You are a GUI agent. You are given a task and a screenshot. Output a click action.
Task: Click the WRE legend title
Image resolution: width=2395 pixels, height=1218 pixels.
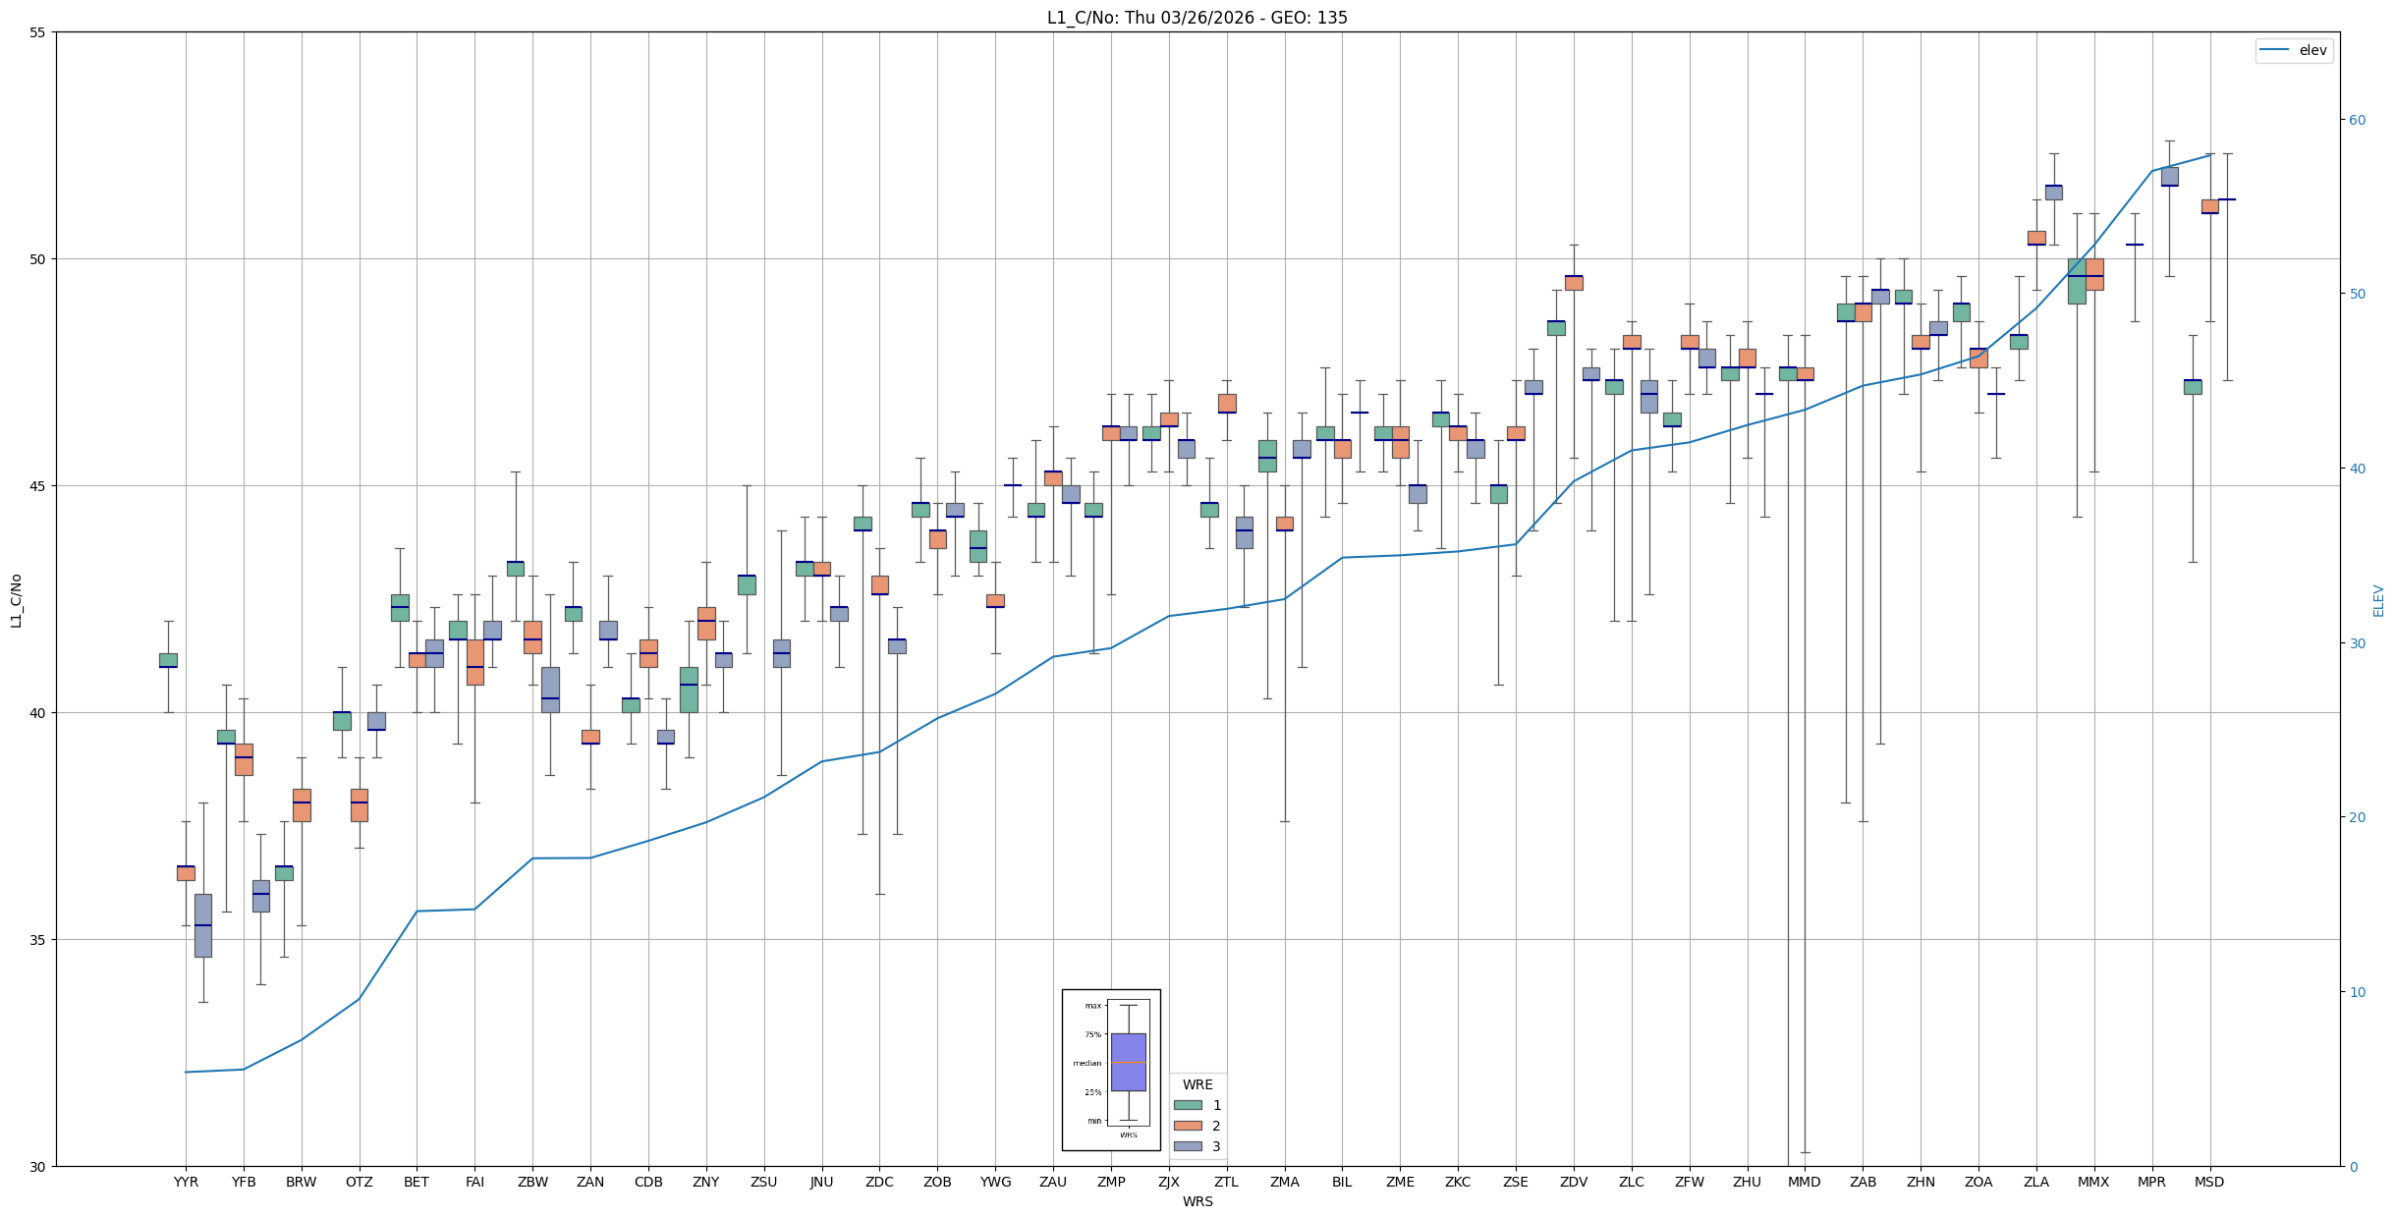pos(1197,1084)
